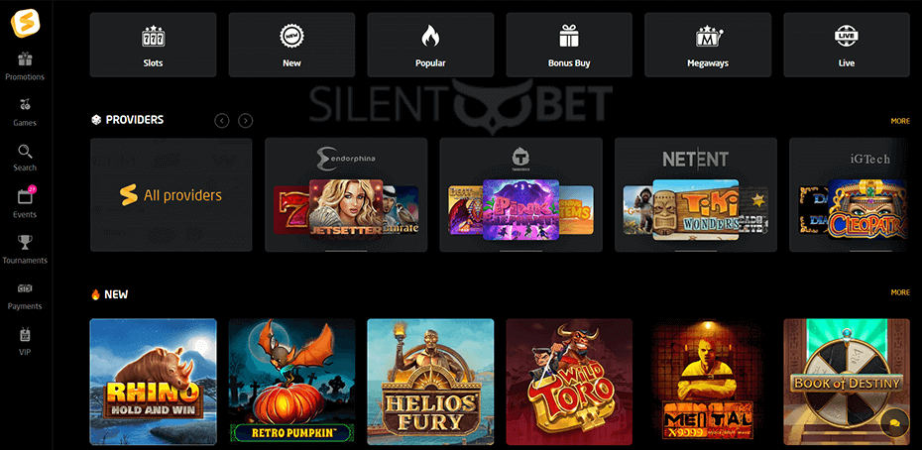The width and height of the screenshot is (922, 450).
Task: Show previous providers with left arrow
Action: tap(222, 121)
